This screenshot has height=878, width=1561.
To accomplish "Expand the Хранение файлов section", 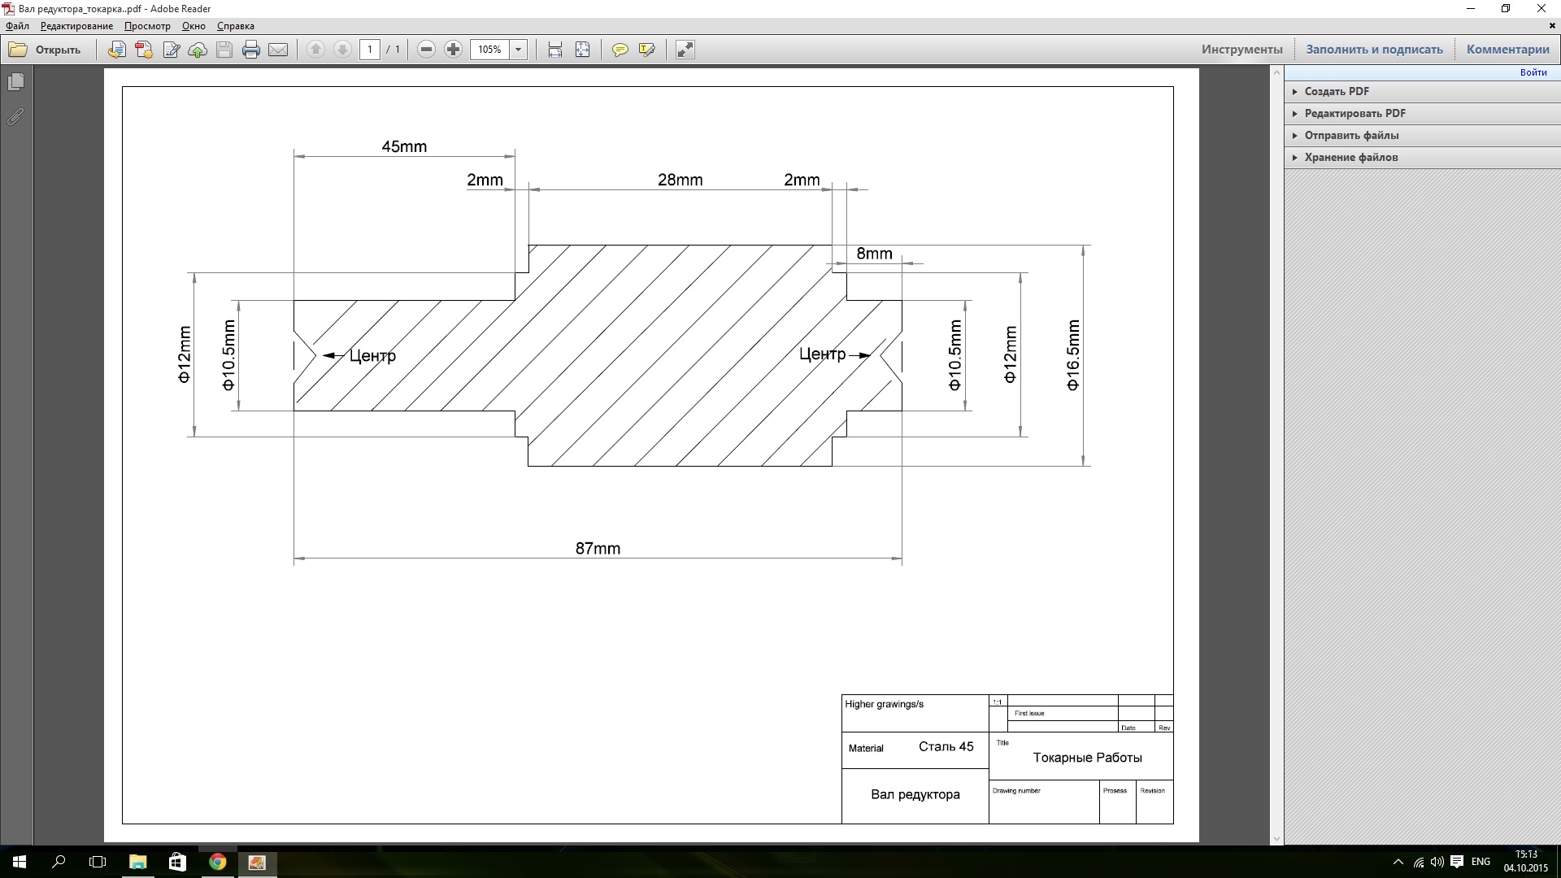I will (1350, 157).
